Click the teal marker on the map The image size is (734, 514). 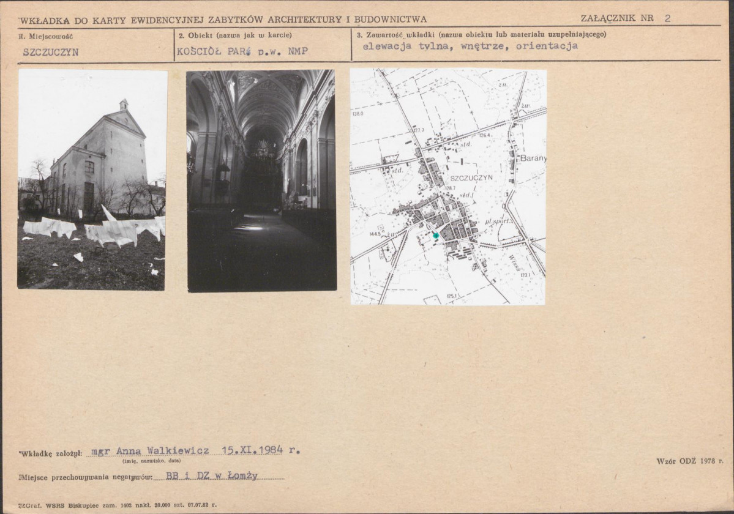click(436, 235)
